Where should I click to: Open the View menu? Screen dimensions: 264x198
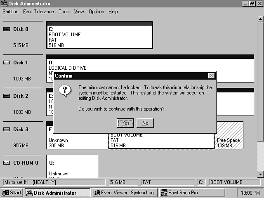[79, 12]
